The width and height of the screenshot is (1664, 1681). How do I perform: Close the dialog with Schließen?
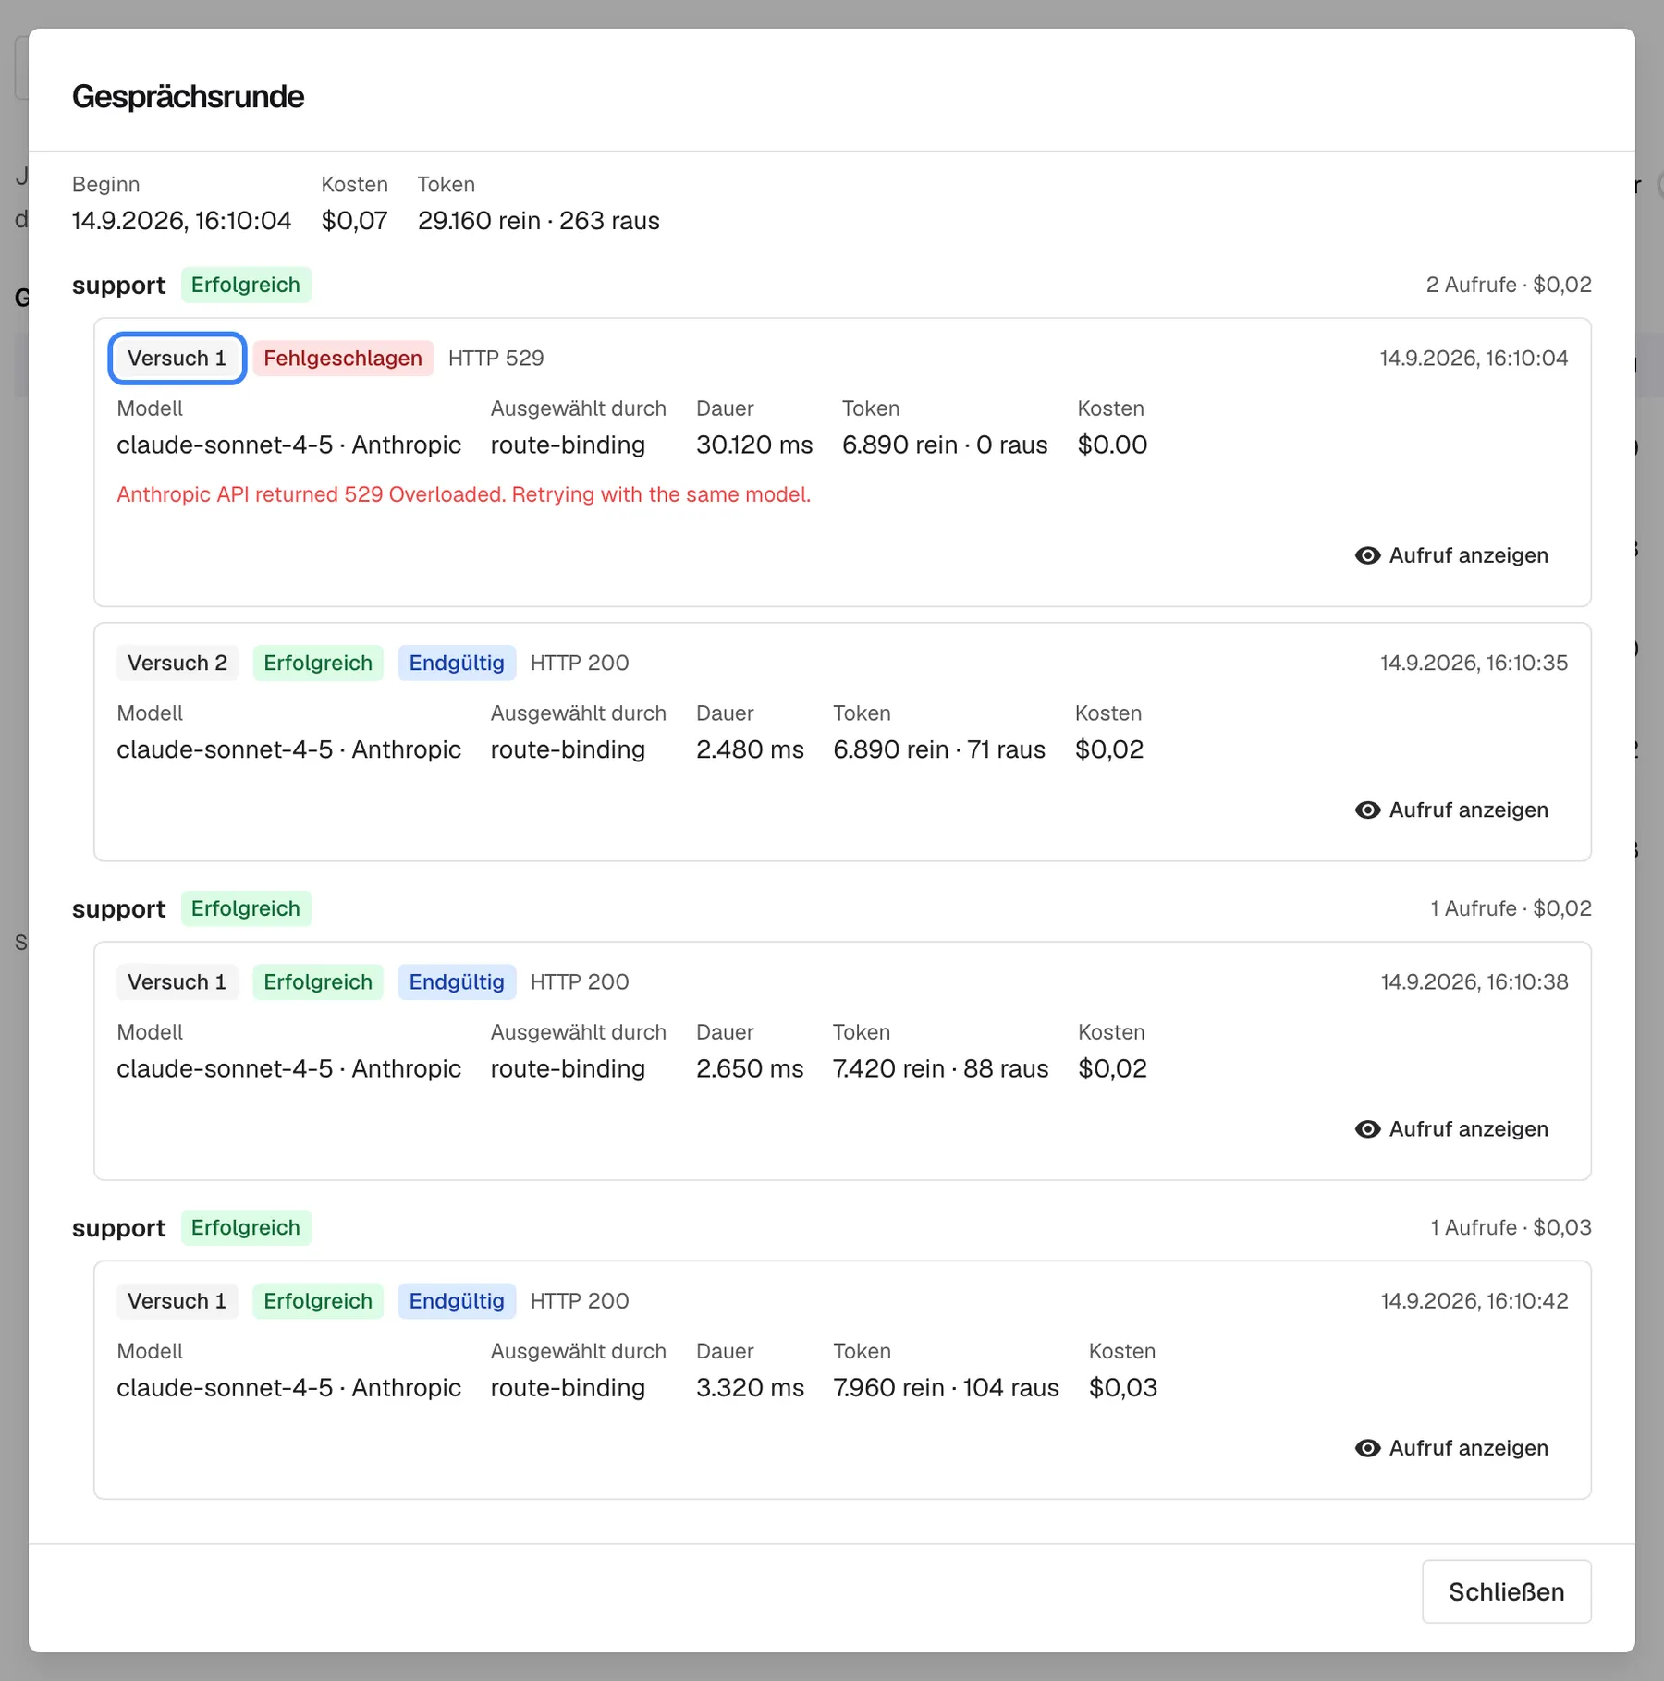(x=1506, y=1591)
